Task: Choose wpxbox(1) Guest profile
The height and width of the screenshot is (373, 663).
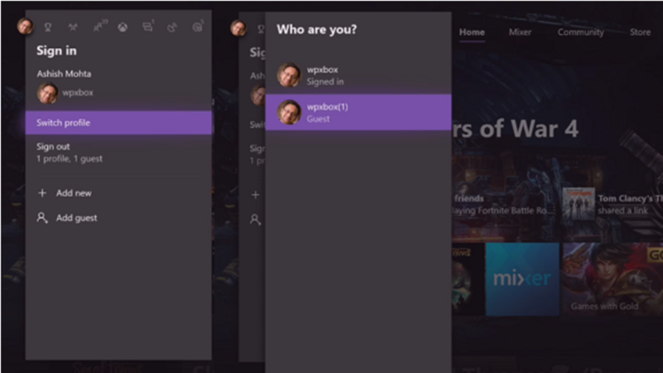Action: point(358,112)
